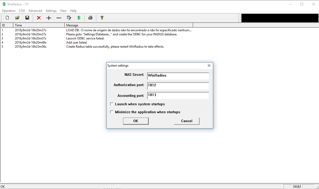Click the green dollar sign toolbar icon
This screenshot has width=319, height=189.
point(79,18)
